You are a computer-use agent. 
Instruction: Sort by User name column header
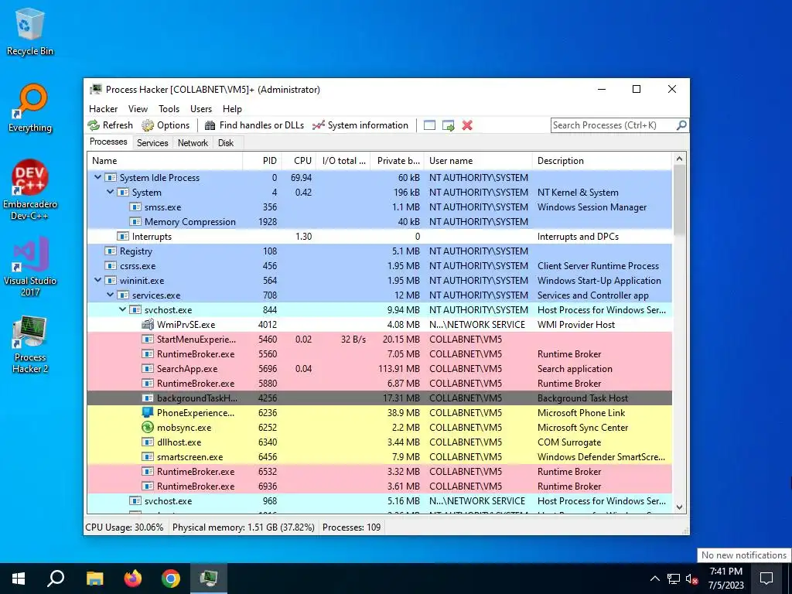478,161
